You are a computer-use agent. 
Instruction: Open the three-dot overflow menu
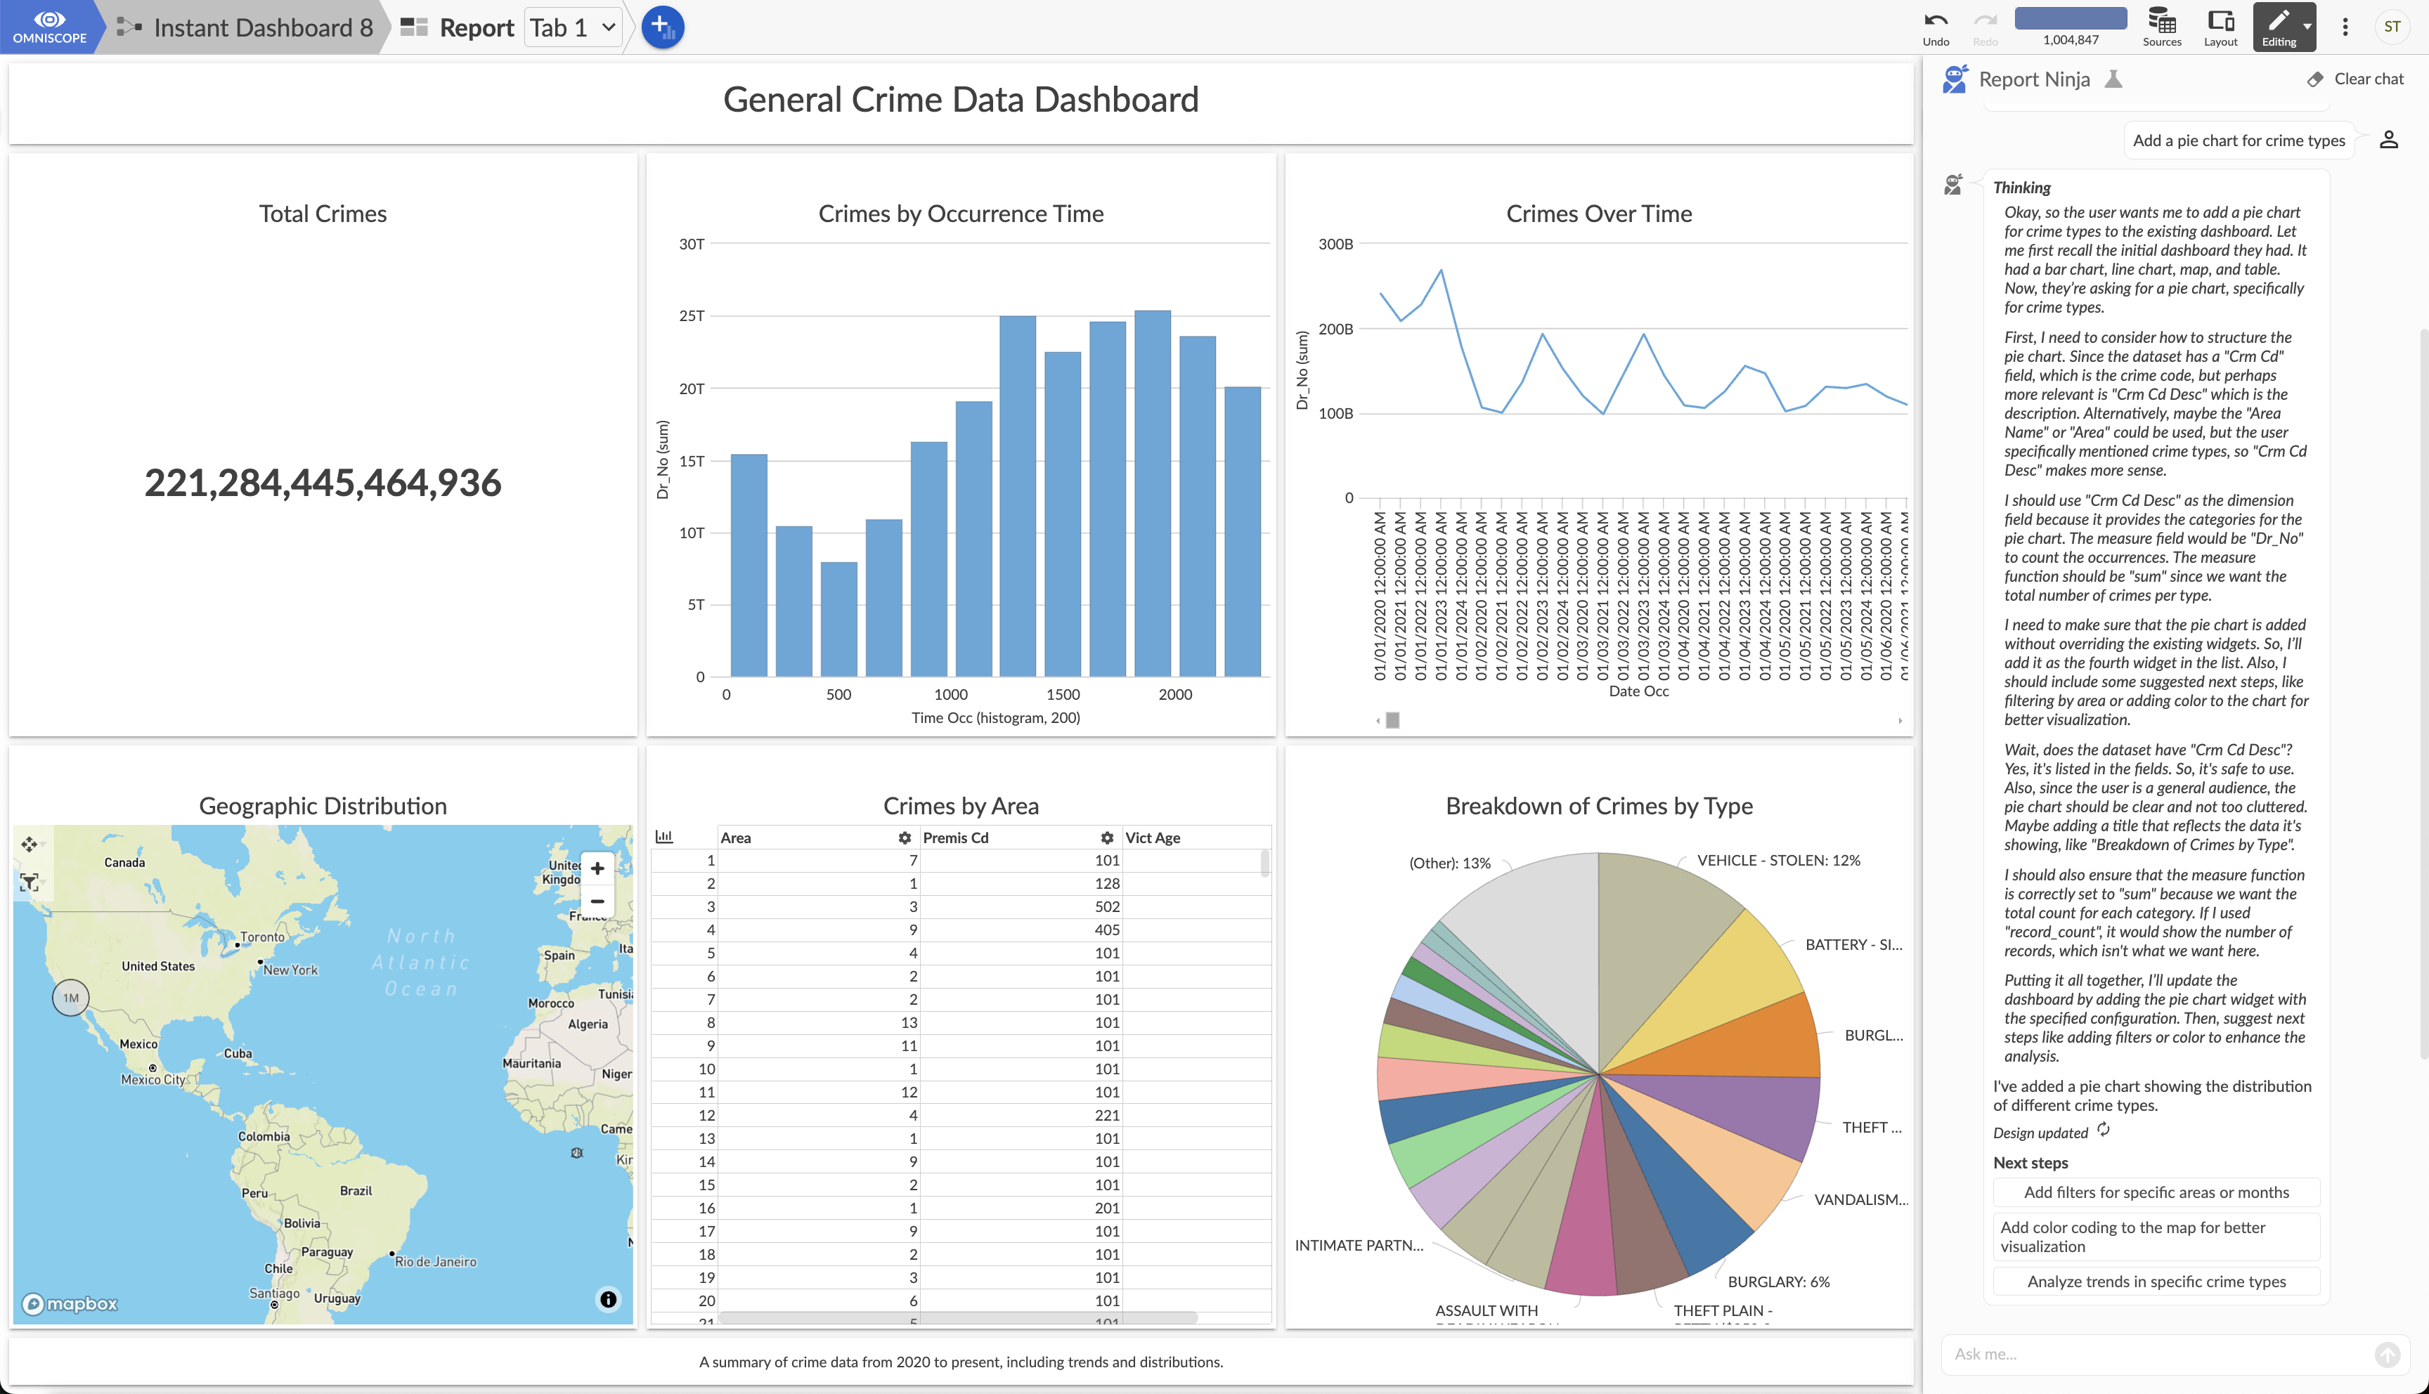pyautogui.click(x=2345, y=27)
